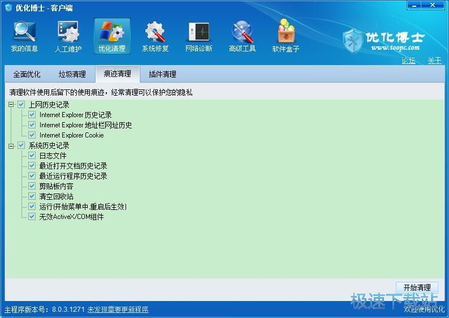Open the 系统修复 gear screwdriver icon
This screenshot has width=449, height=318.
(x=155, y=32)
